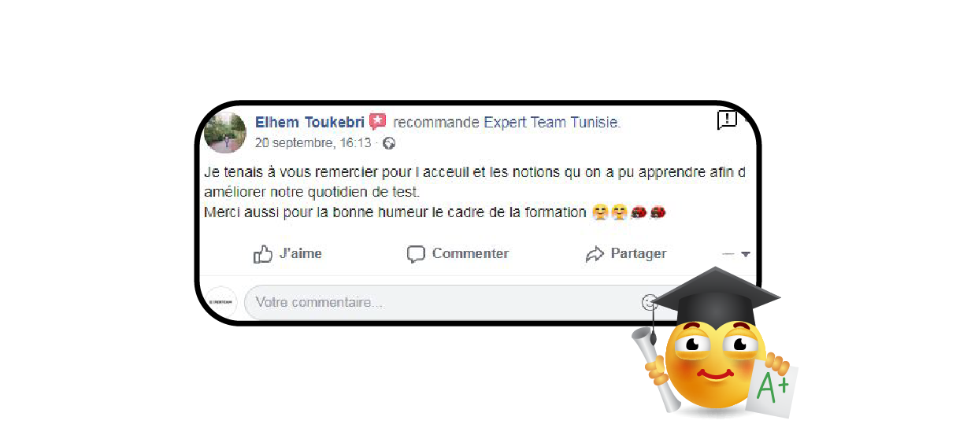This screenshot has height=435, width=956.
Task: Open the dropdown arrow next to Partager
Action: click(746, 254)
